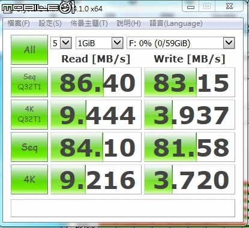Close the CrystalDiskMark window
The image size is (249, 228).
229,7
